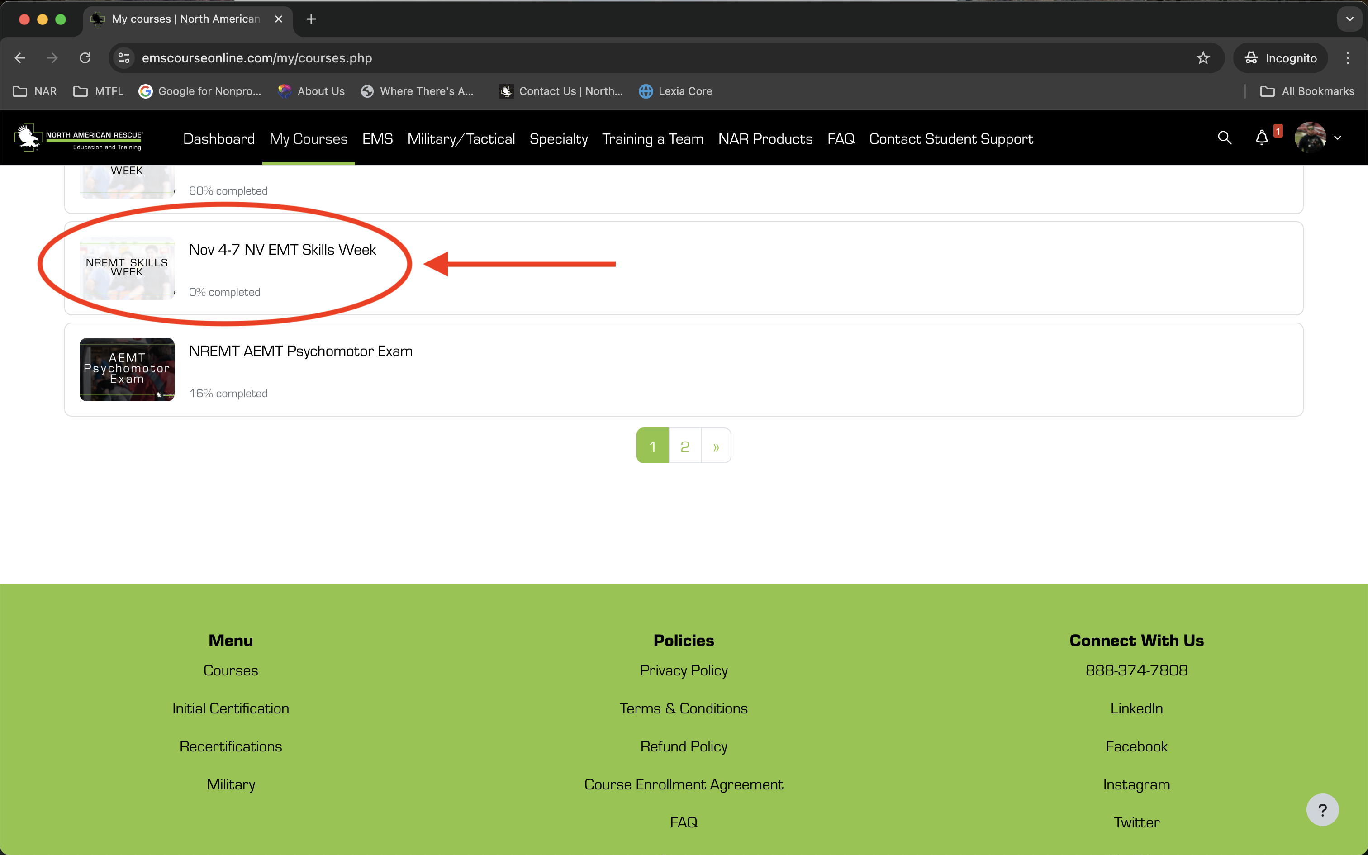
Task: Click the user profile avatar
Action: pyautogui.click(x=1311, y=138)
